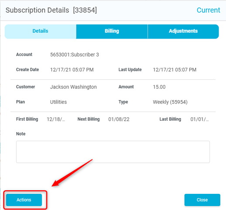Click the Create Date value
Screen dimensions: 226x210
72,70
